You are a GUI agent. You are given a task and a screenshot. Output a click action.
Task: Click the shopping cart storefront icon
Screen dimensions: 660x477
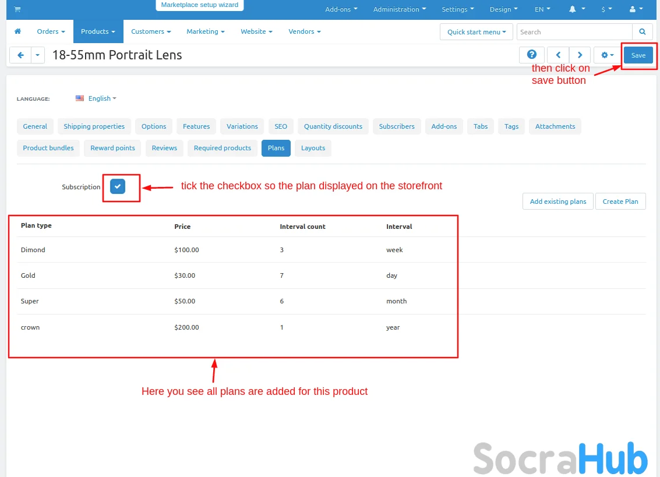17,9
